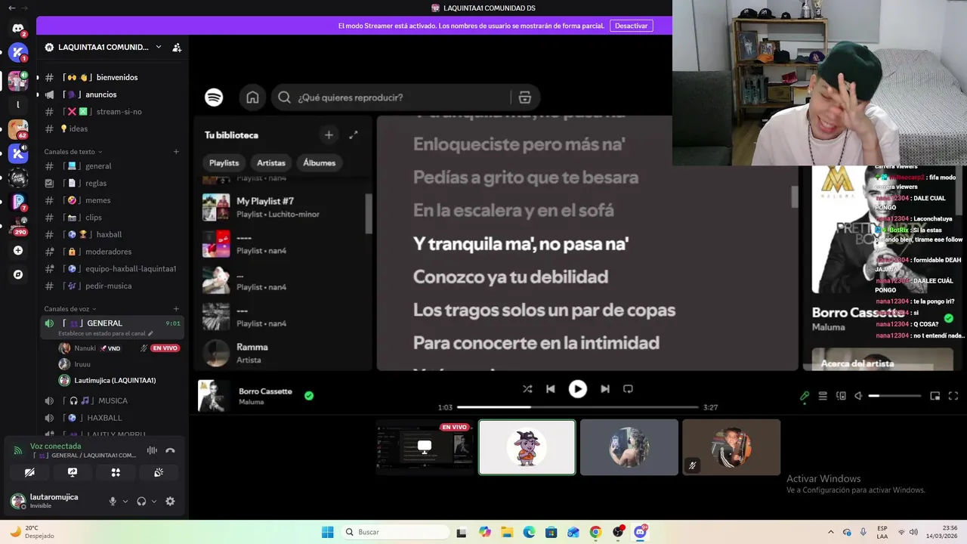Open the Ramma artist entry
Image resolution: width=967 pixels, height=544 pixels.
point(283,353)
